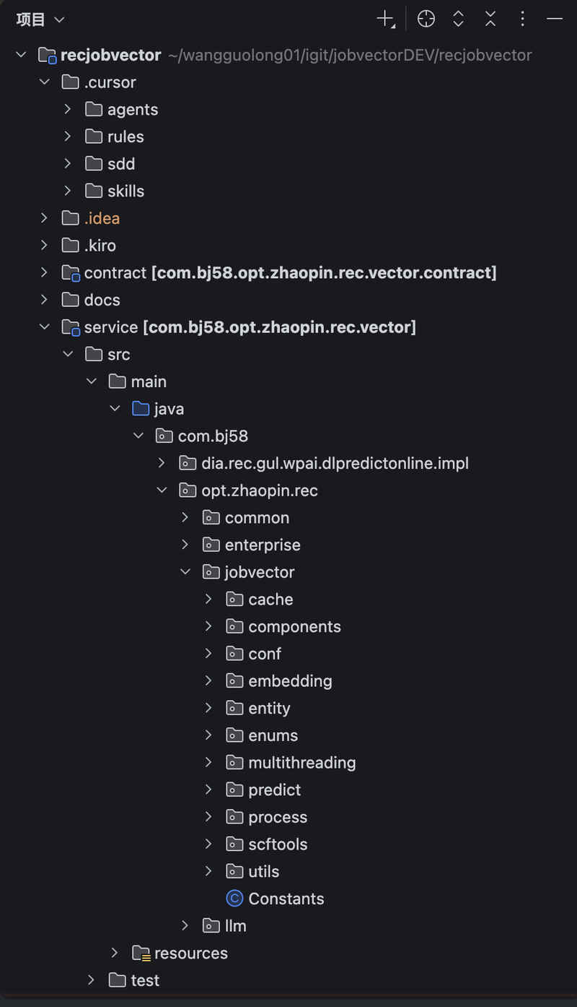
Task: Collapse the jobvector package
Action: pyautogui.click(x=186, y=572)
